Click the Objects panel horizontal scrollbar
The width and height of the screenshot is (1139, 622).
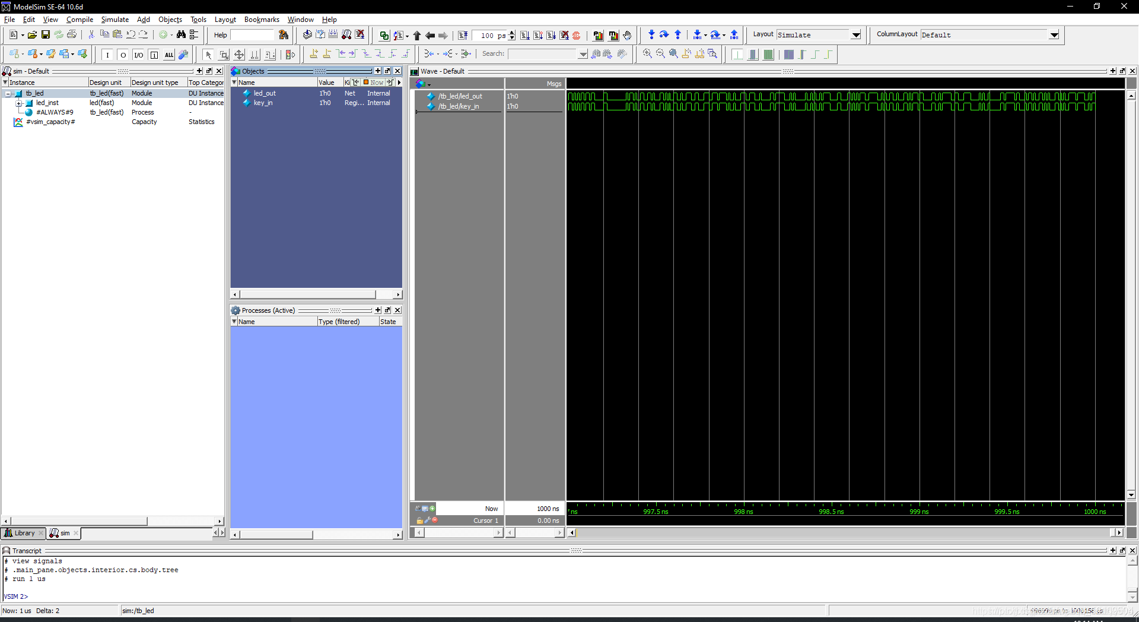click(316, 294)
